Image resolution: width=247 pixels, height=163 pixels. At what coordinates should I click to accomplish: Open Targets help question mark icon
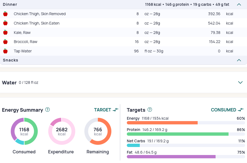(150, 109)
